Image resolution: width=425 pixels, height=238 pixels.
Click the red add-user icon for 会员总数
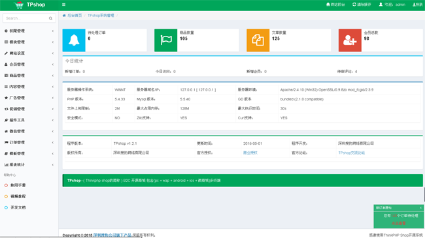point(350,40)
